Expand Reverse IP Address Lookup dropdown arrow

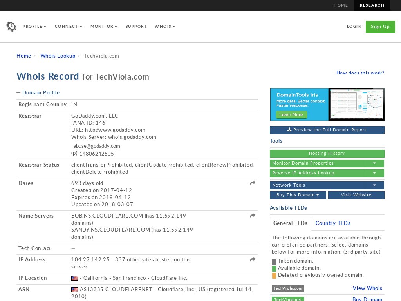tap(374, 173)
